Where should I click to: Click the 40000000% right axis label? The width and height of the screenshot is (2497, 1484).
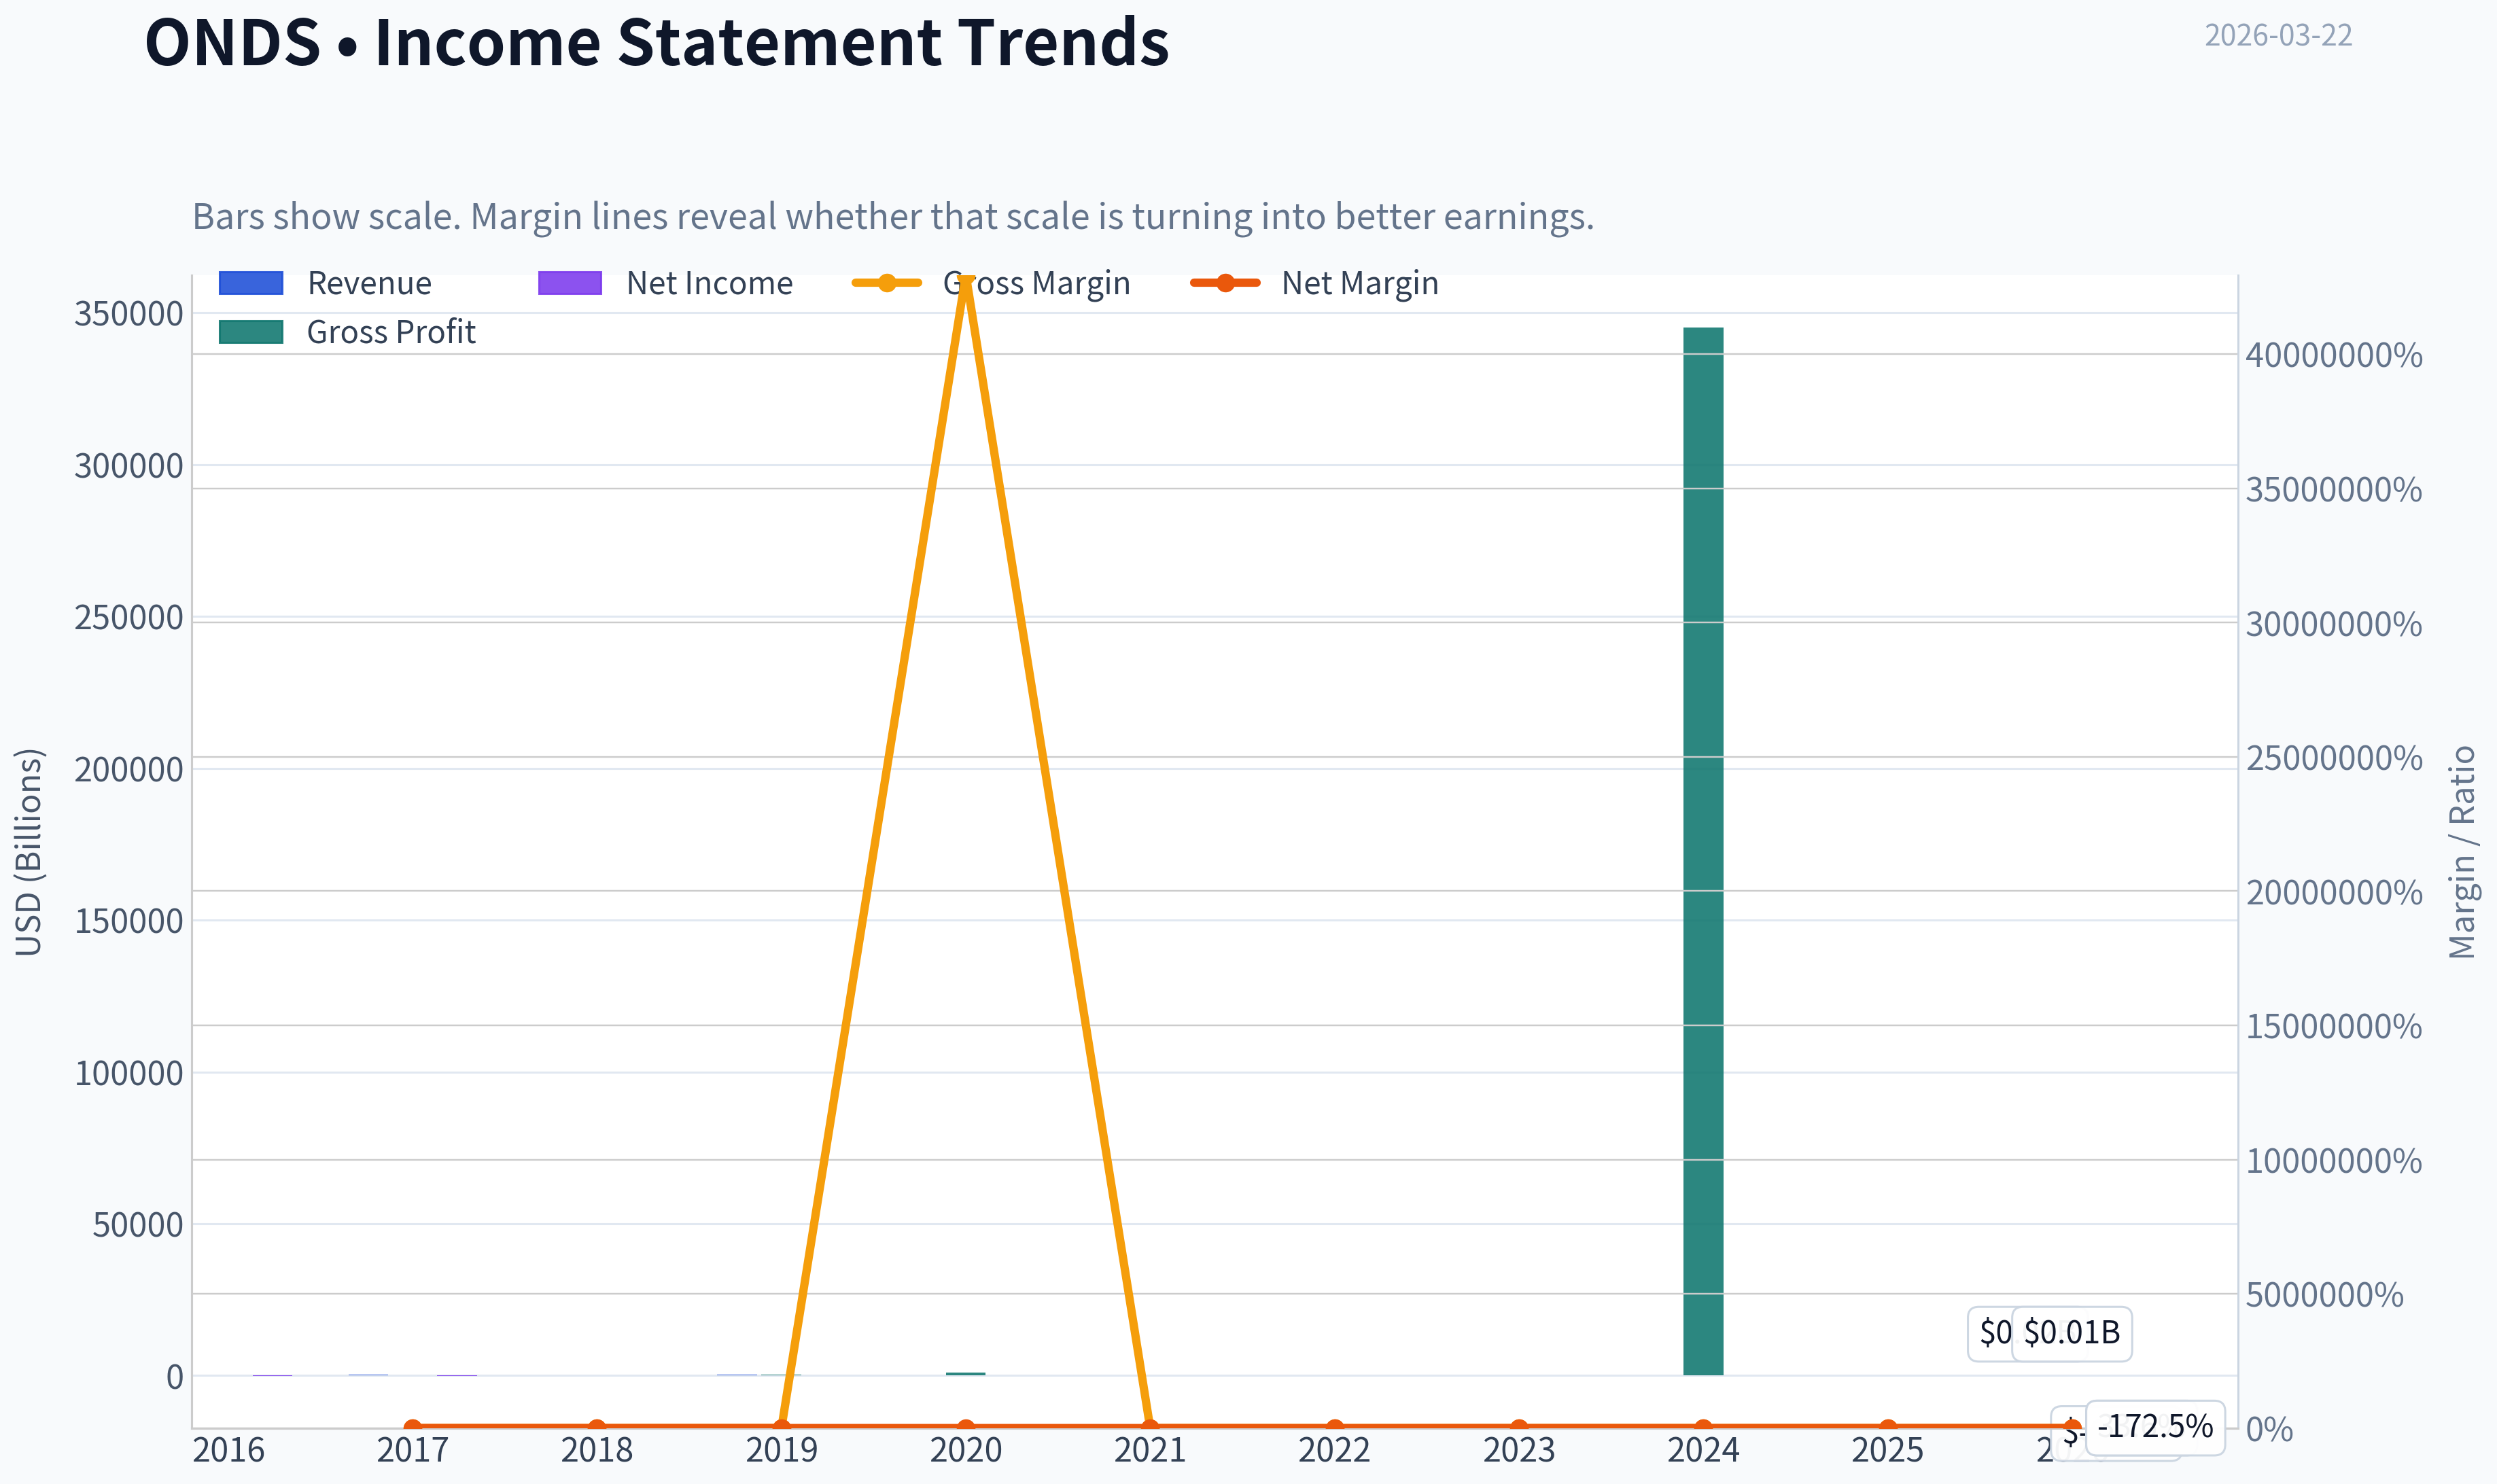point(2334,355)
